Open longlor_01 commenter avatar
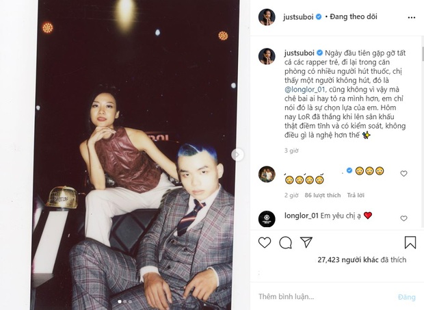Screen dimensions: 424x310 click(x=267, y=219)
